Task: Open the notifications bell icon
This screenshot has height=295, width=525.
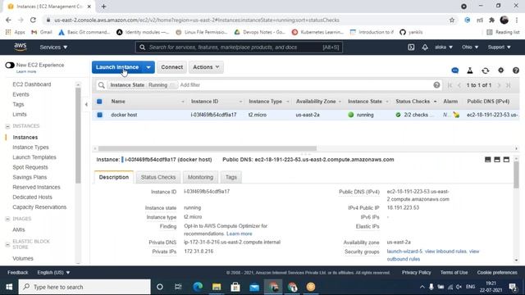Action: coord(425,48)
